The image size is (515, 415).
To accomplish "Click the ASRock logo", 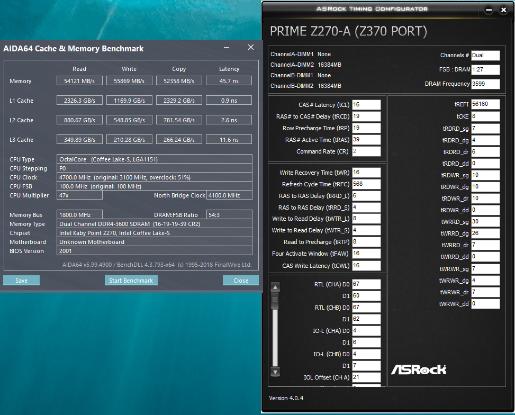I will pos(419,369).
